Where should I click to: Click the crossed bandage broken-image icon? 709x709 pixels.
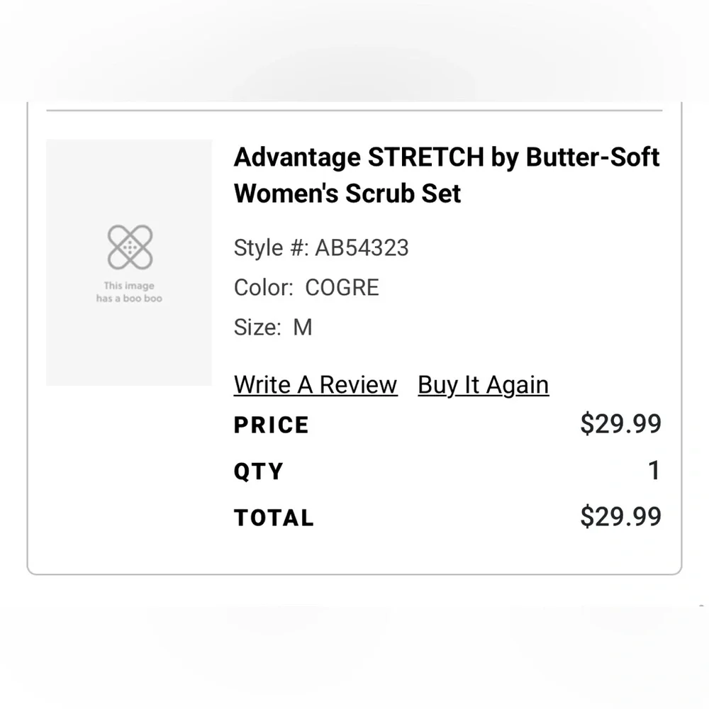pos(130,247)
